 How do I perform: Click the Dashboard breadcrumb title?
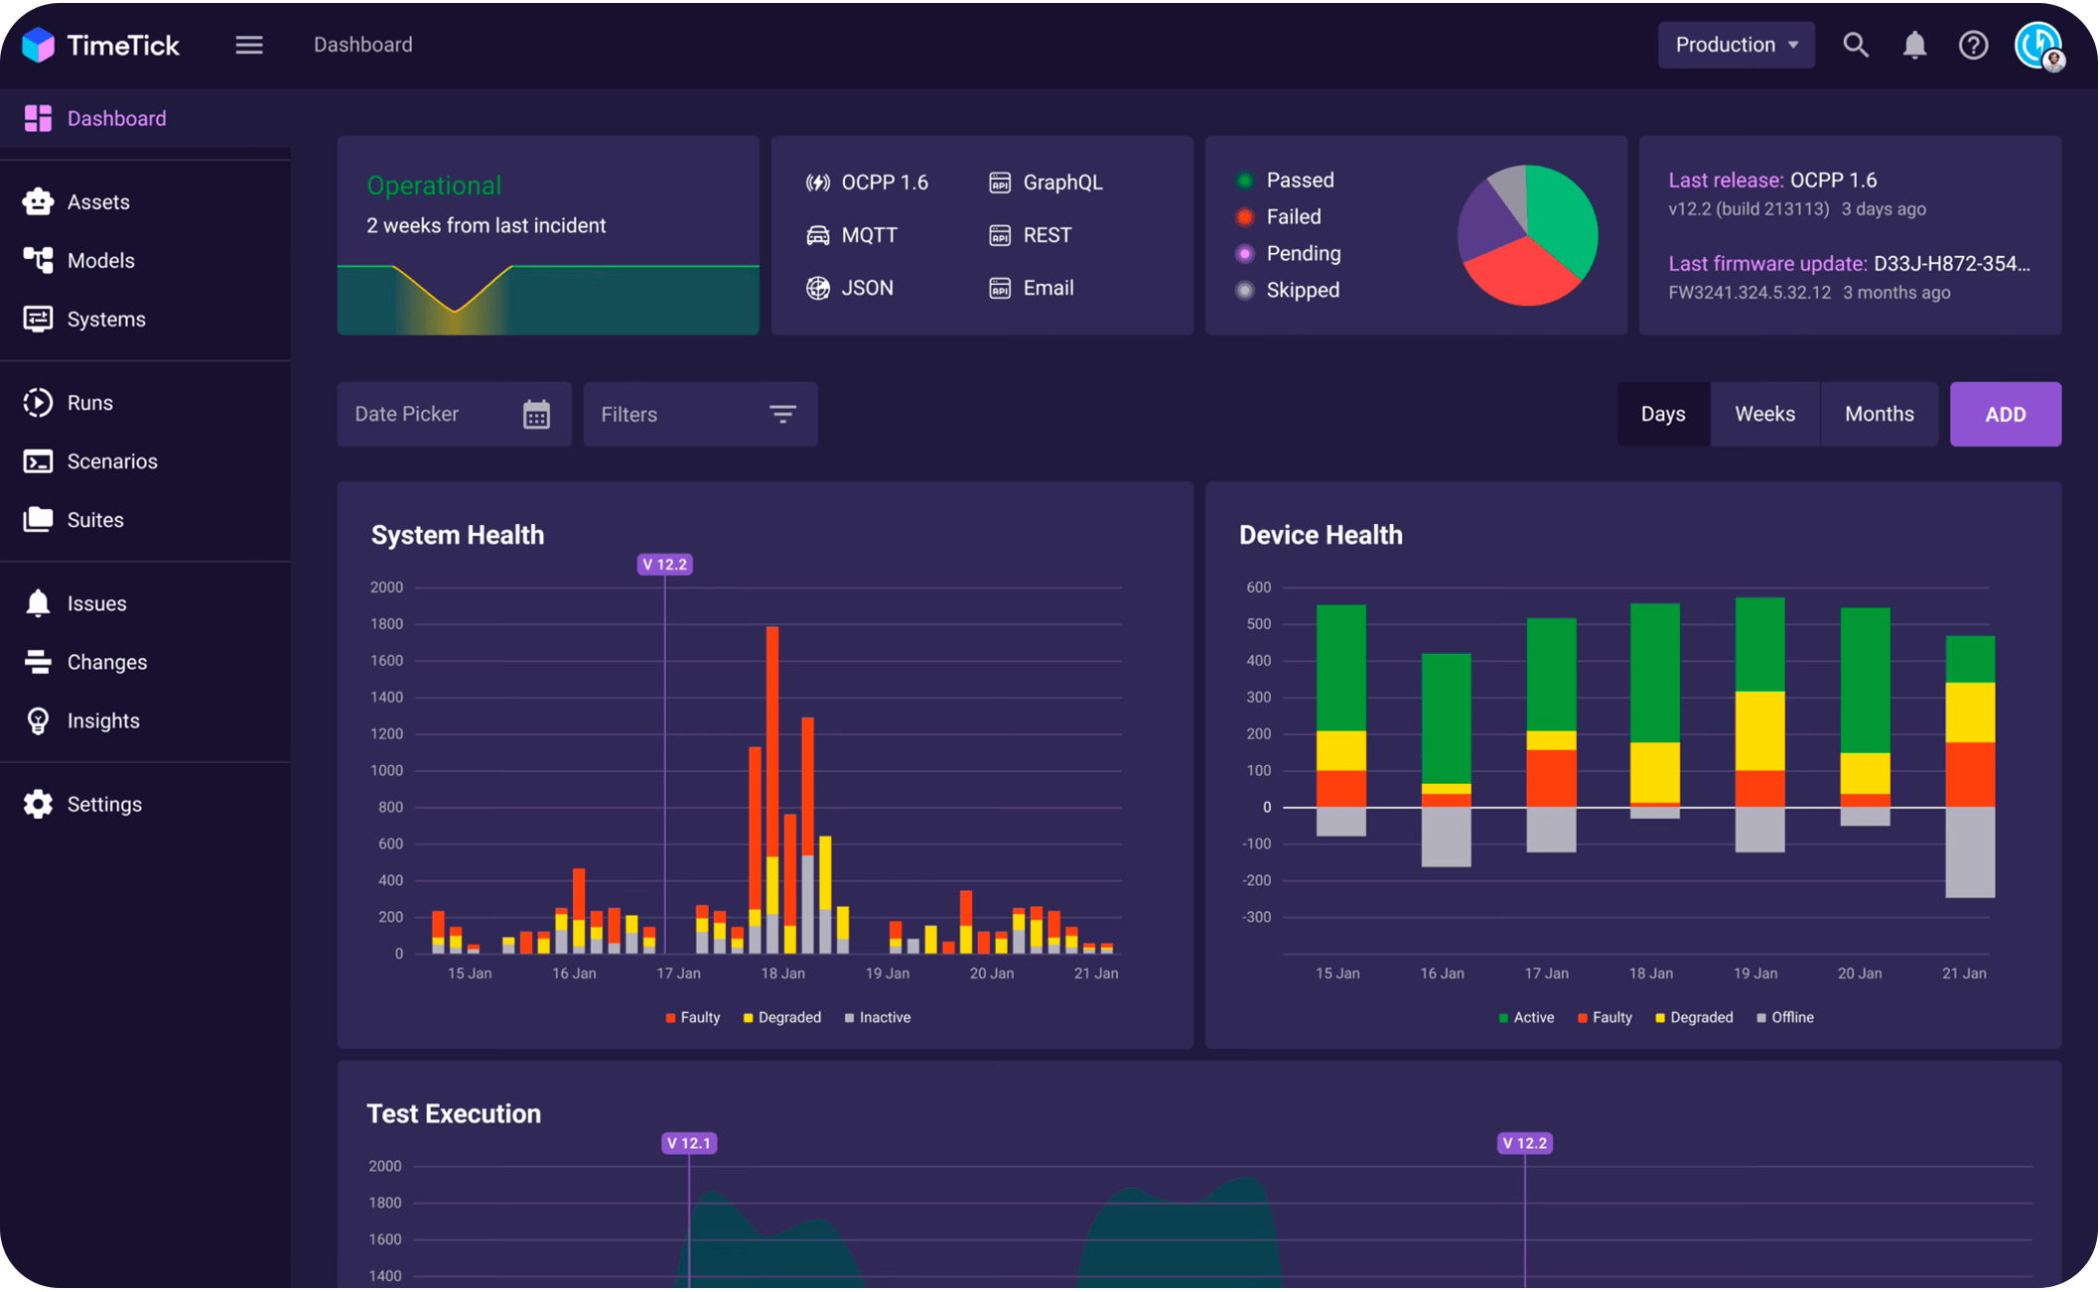363,45
